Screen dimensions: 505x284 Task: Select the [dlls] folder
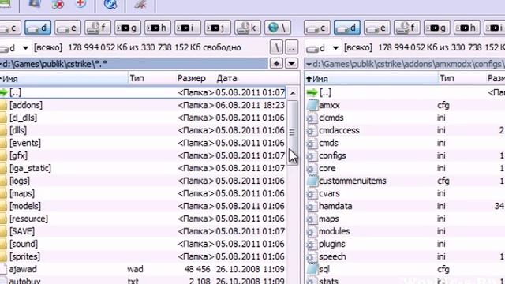(142, 130)
